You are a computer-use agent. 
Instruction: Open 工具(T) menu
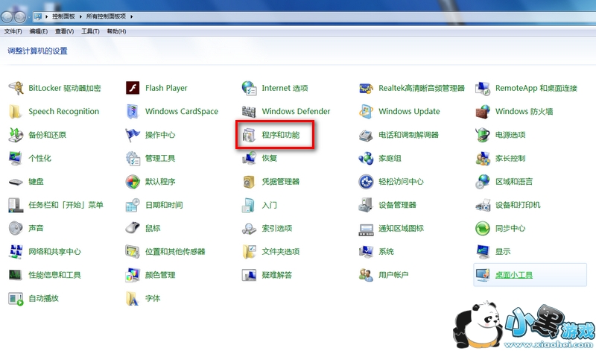click(90, 31)
